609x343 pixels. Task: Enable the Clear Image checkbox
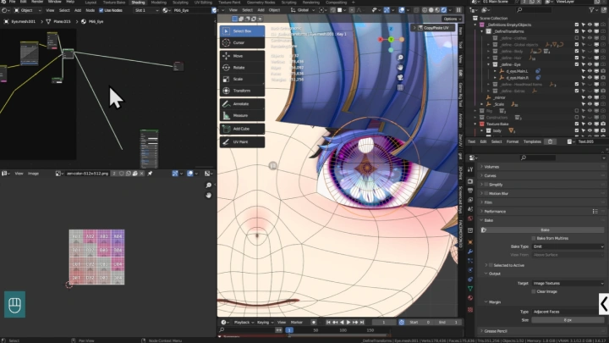[532, 291]
